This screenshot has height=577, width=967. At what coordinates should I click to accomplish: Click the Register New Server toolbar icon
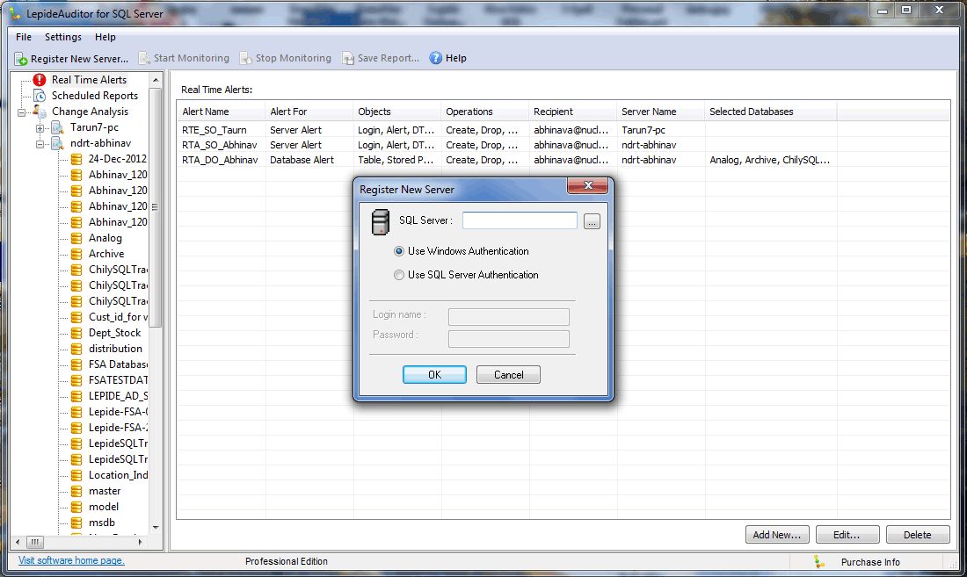tap(21, 59)
